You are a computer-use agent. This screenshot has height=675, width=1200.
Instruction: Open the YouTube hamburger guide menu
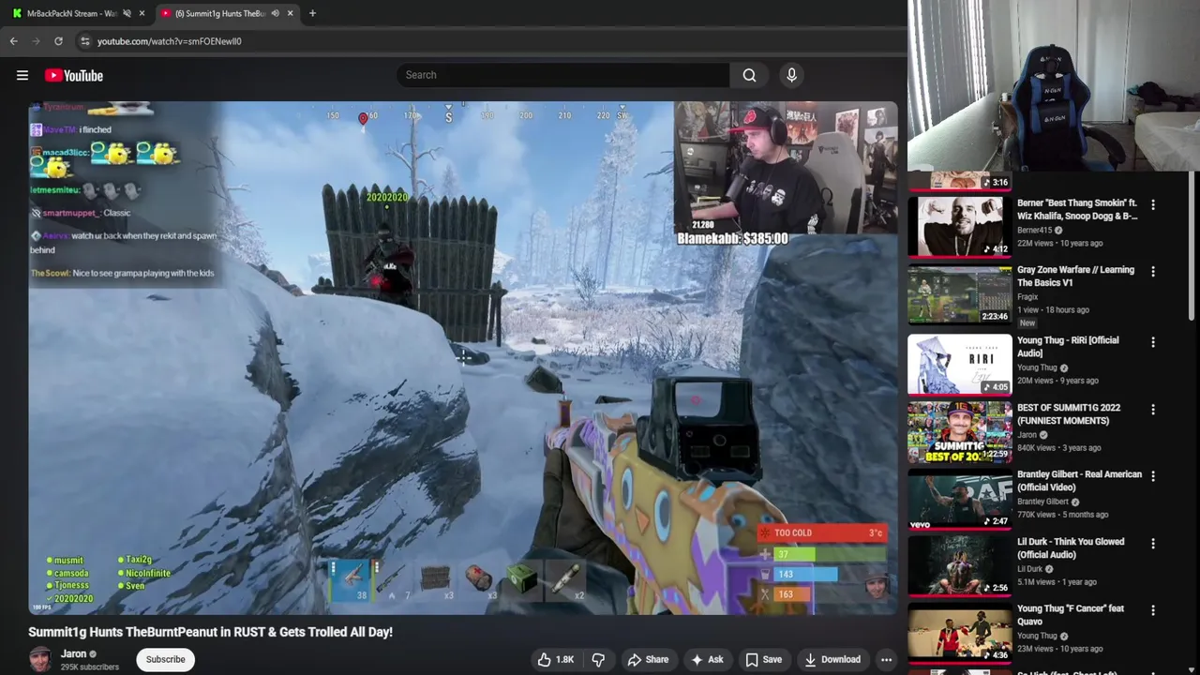pyautogui.click(x=22, y=75)
